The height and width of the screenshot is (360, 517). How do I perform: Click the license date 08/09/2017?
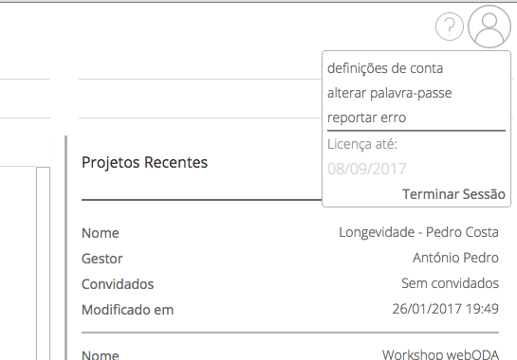tap(367, 169)
